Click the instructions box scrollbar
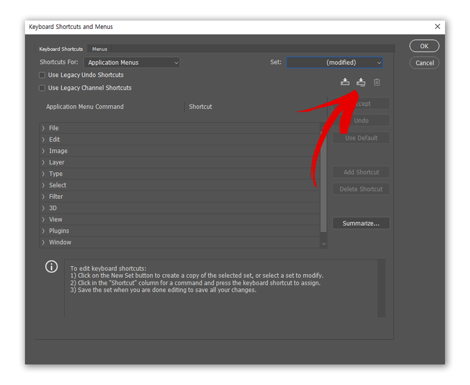This screenshot has height=385, width=470. point(381,288)
